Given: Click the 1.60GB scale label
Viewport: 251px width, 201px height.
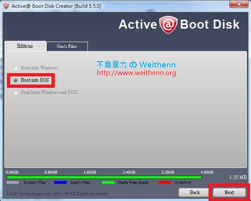Looking at the screenshot, I should click(90, 172).
